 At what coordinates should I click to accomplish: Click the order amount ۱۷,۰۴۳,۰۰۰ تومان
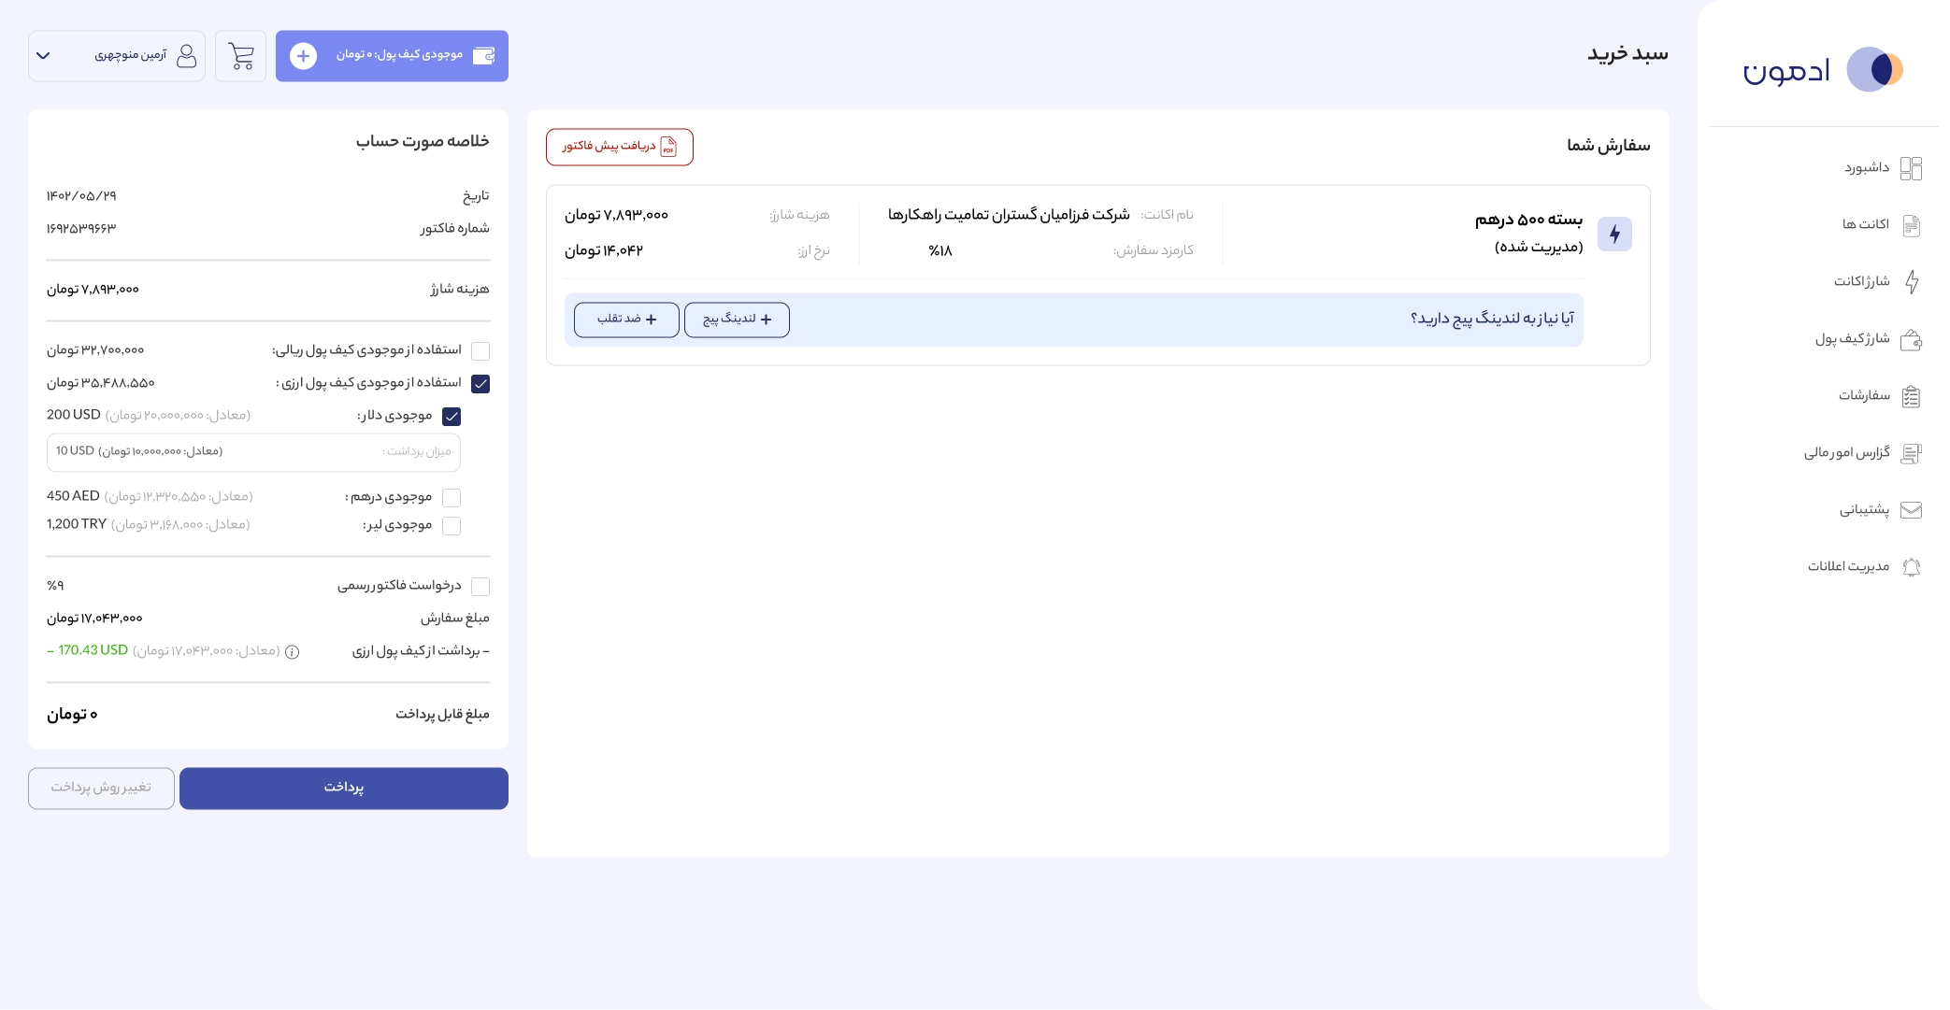click(x=94, y=619)
